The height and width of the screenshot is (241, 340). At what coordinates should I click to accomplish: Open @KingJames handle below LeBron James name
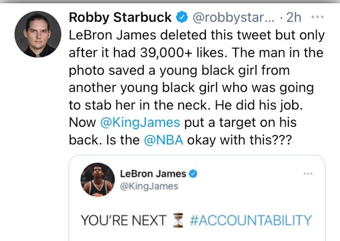pyautogui.click(x=149, y=186)
